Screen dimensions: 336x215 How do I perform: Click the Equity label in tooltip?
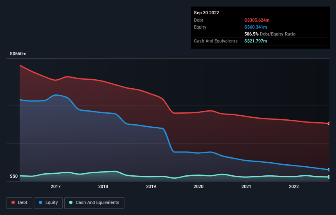200,27
